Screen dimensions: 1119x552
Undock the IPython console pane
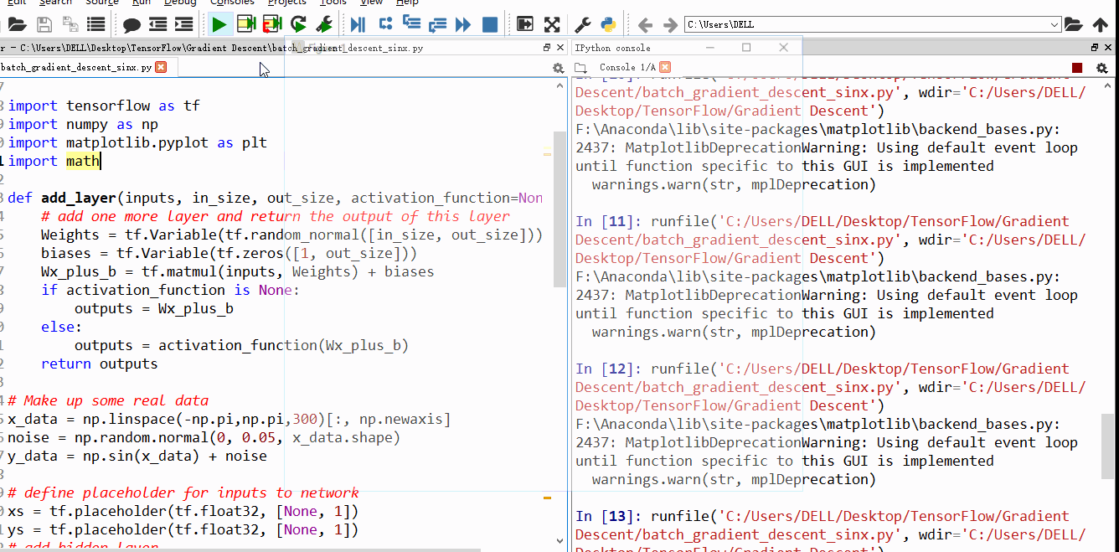(1095, 48)
